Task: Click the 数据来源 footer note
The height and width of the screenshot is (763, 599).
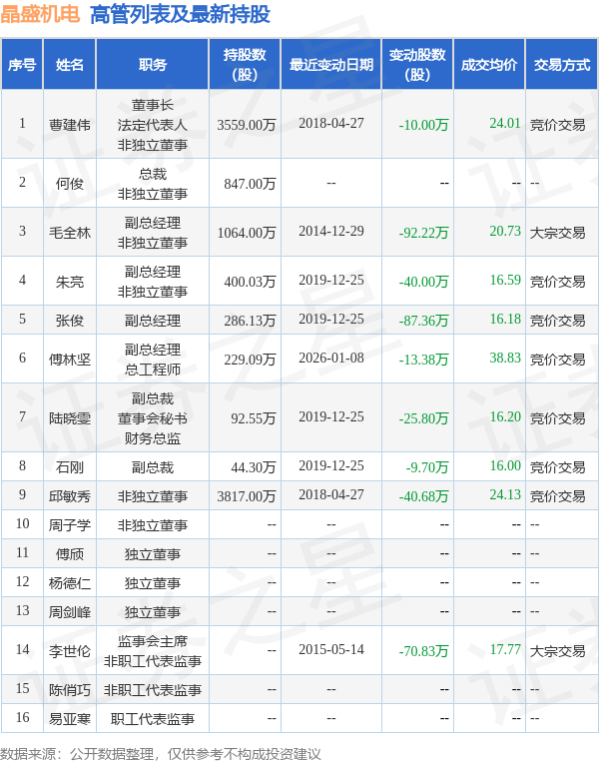Action: (161, 754)
